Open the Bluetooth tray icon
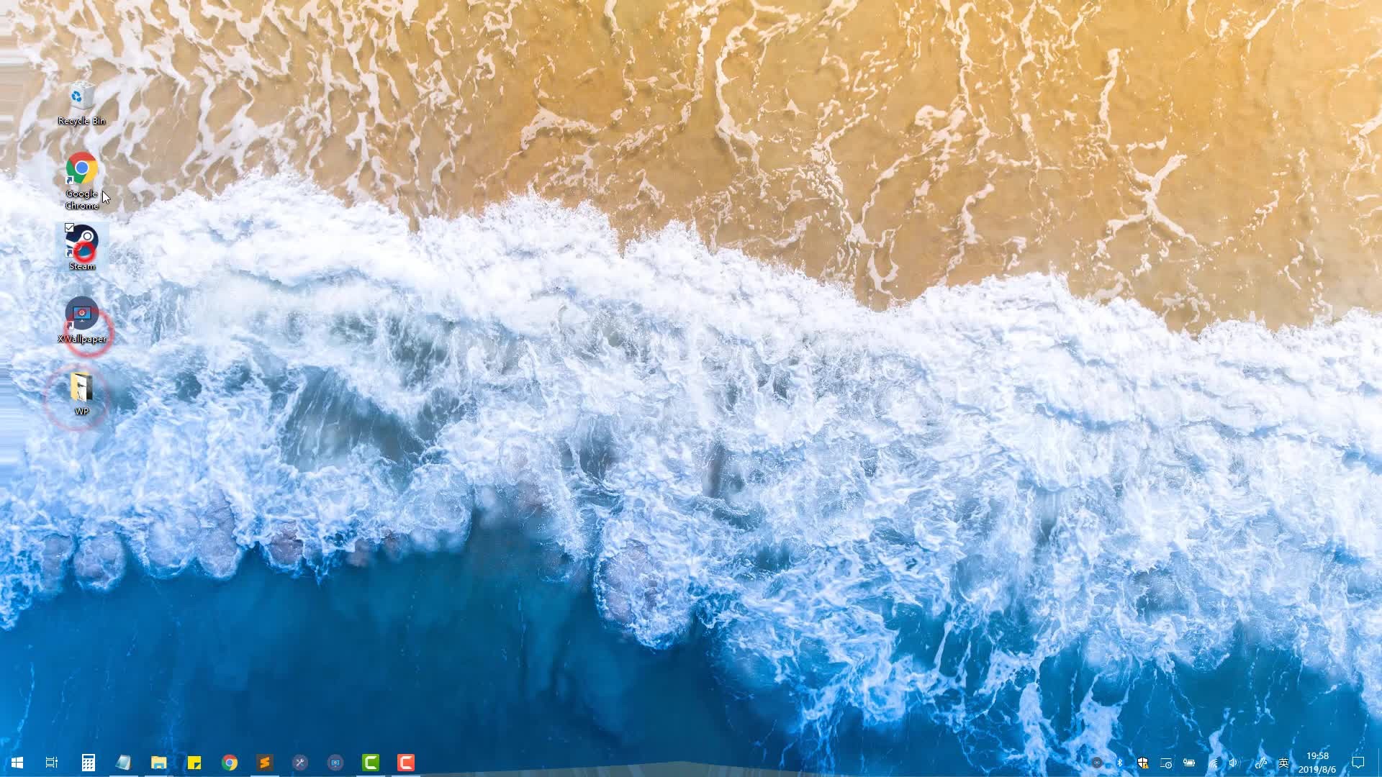The height and width of the screenshot is (777, 1382). (1120, 763)
